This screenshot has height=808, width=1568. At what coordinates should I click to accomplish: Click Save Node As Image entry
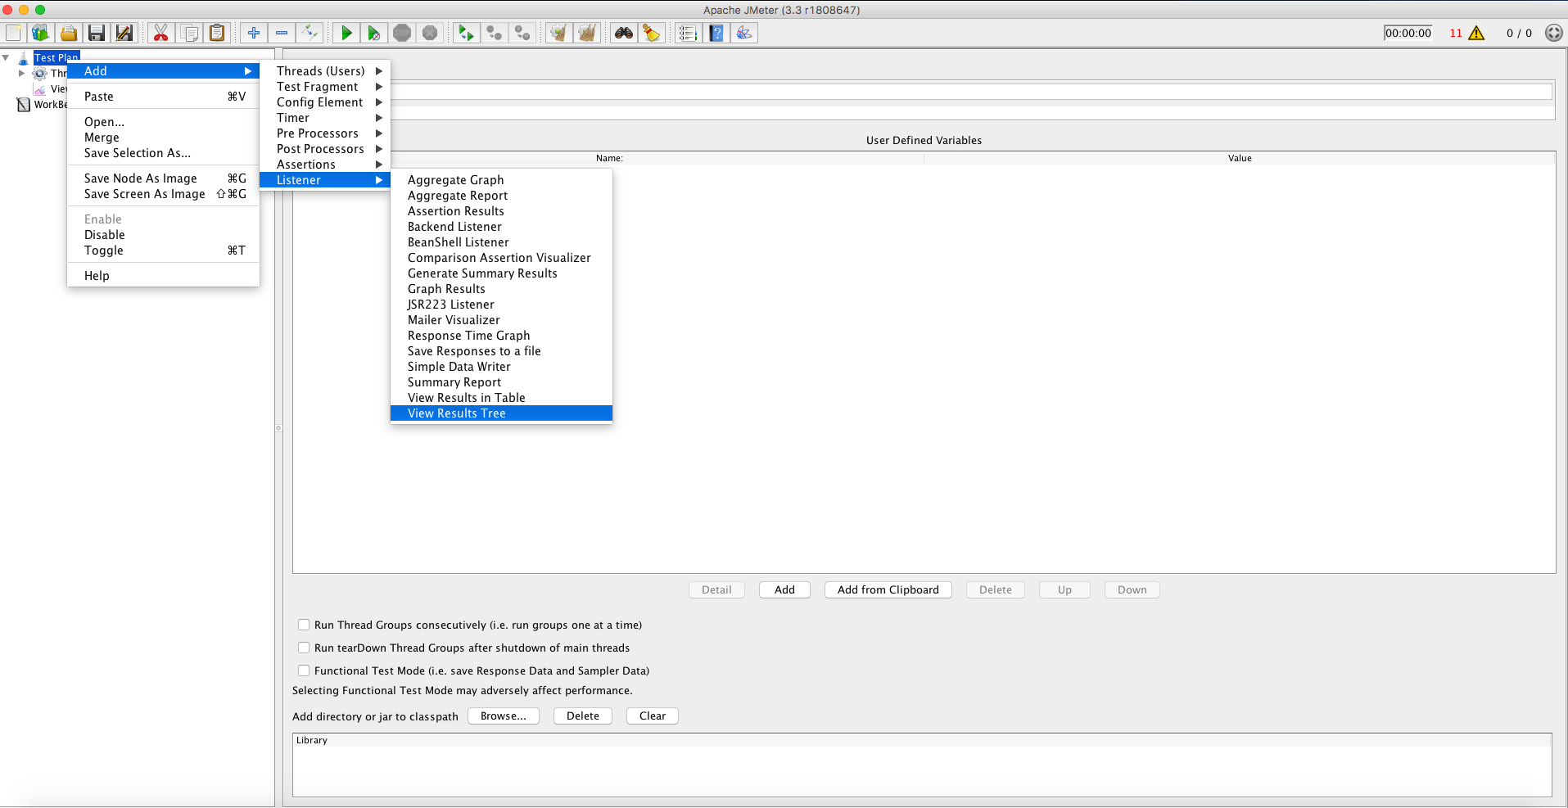pyautogui.click(x=163, y=178)
